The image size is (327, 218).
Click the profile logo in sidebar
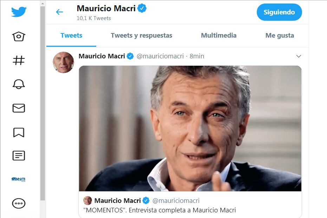point(19,179)
